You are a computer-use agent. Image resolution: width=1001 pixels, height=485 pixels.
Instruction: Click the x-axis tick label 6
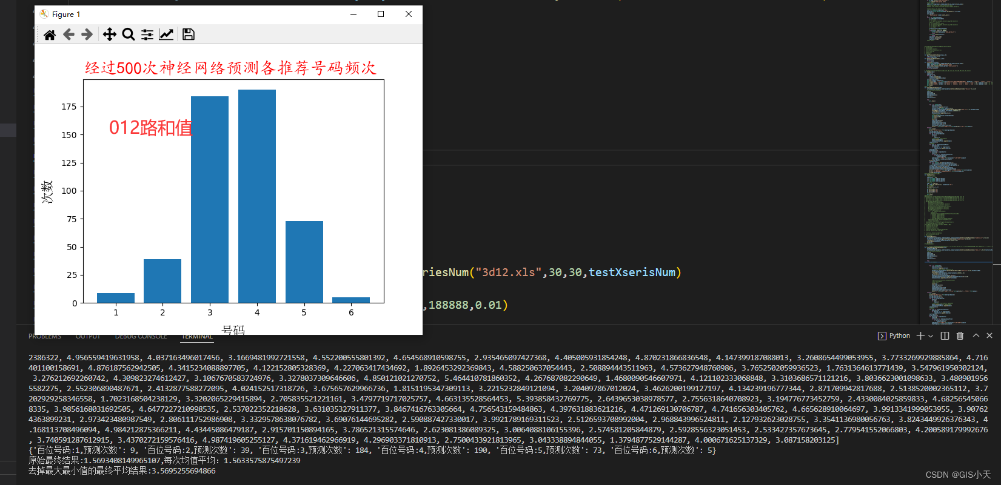[351, 312]
